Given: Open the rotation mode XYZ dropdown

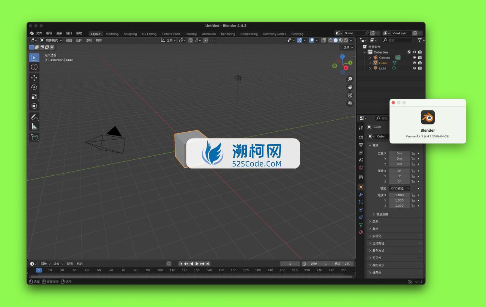Looking at the screenshot, I should point(399,188).
